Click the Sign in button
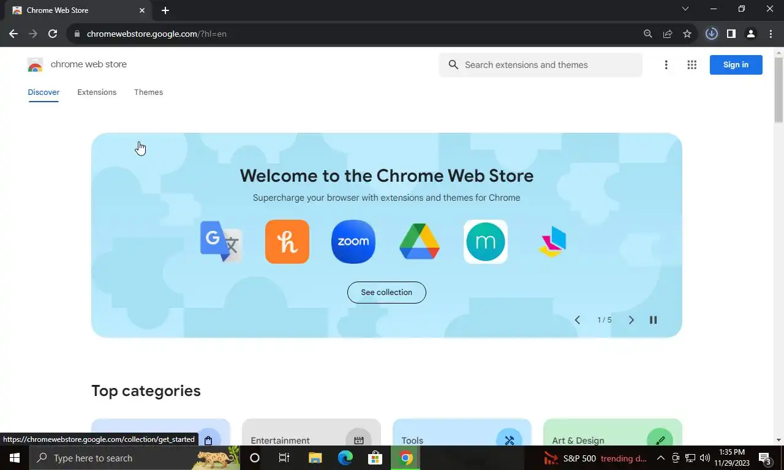 (736, 65)
